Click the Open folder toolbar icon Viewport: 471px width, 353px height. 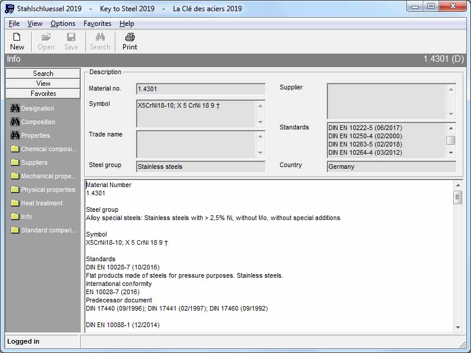pos(47,37)
